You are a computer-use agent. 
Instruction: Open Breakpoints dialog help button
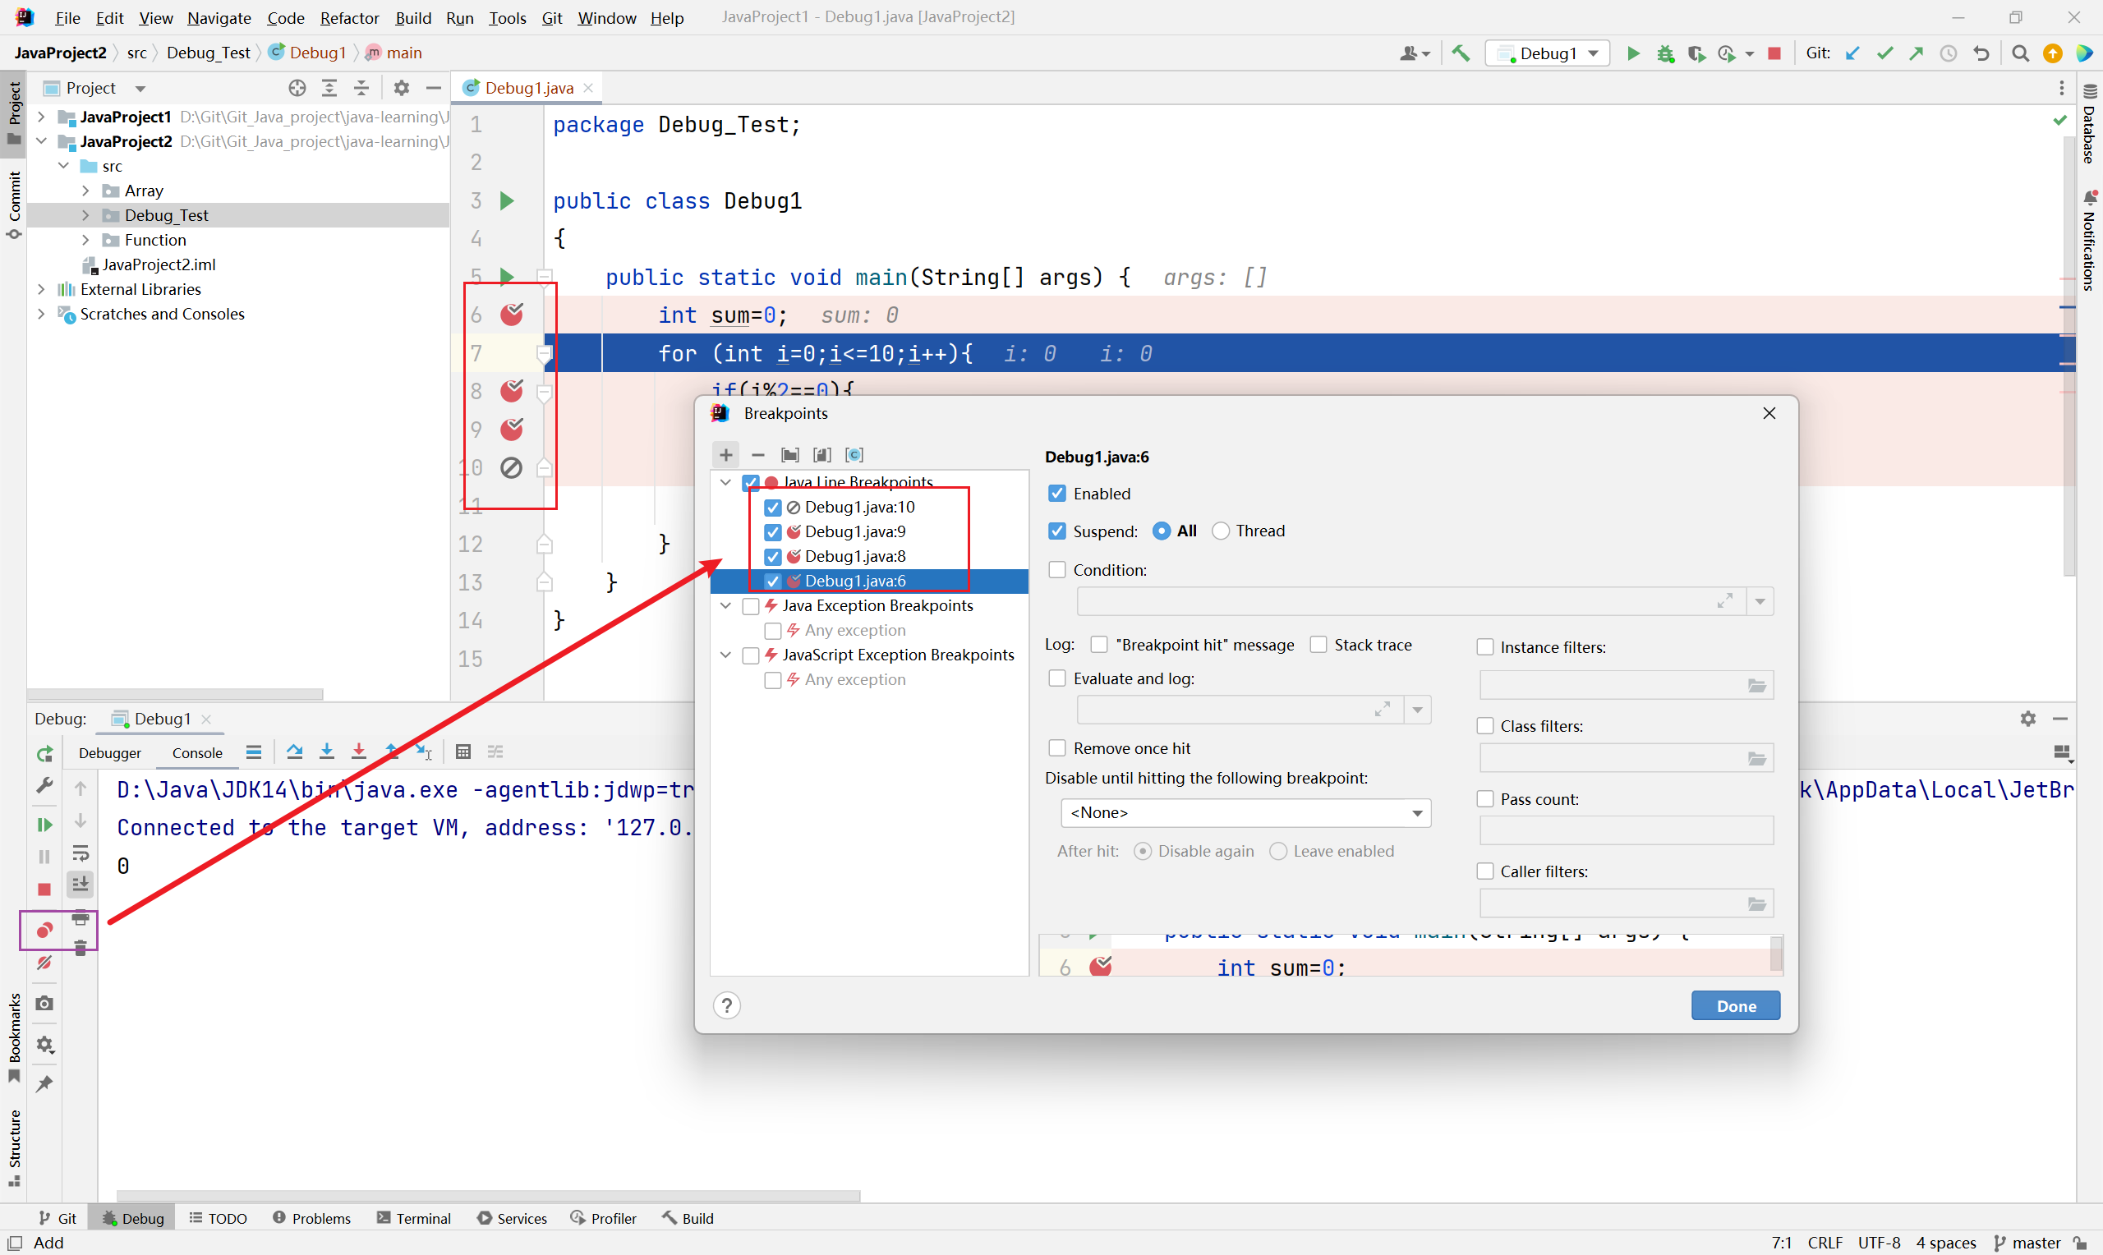tap(726, 1005)
